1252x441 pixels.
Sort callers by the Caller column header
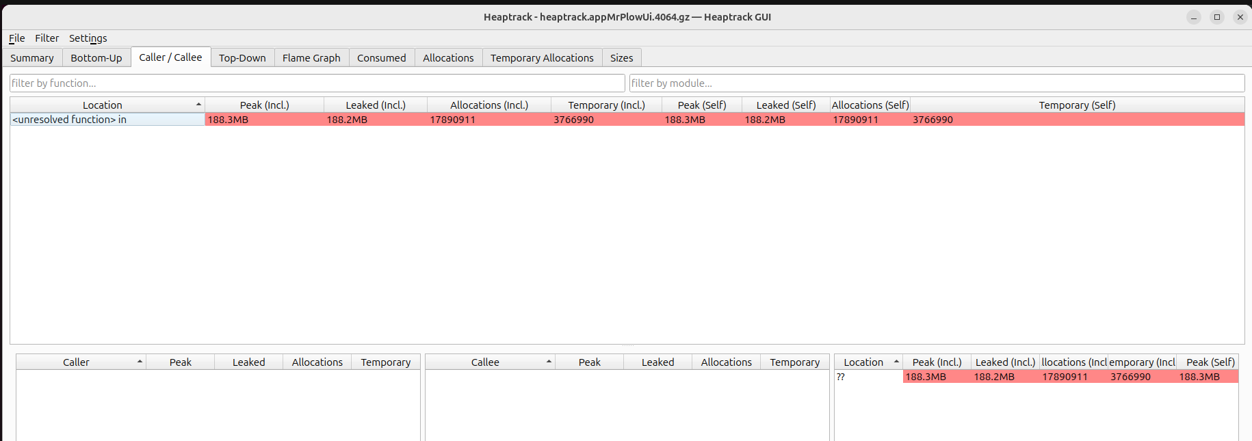click(76, 362)
